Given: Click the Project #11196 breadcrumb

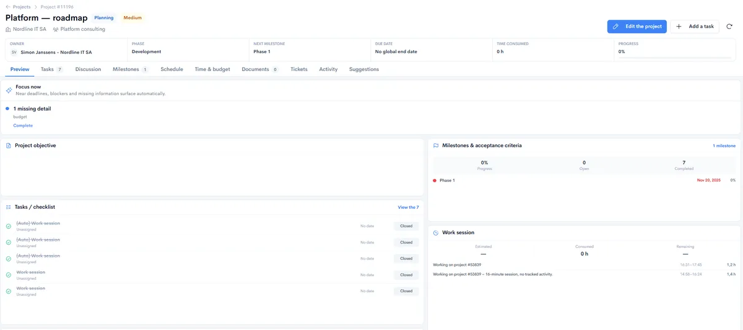Looking at the screenshot, I should (x=57, y=7).
